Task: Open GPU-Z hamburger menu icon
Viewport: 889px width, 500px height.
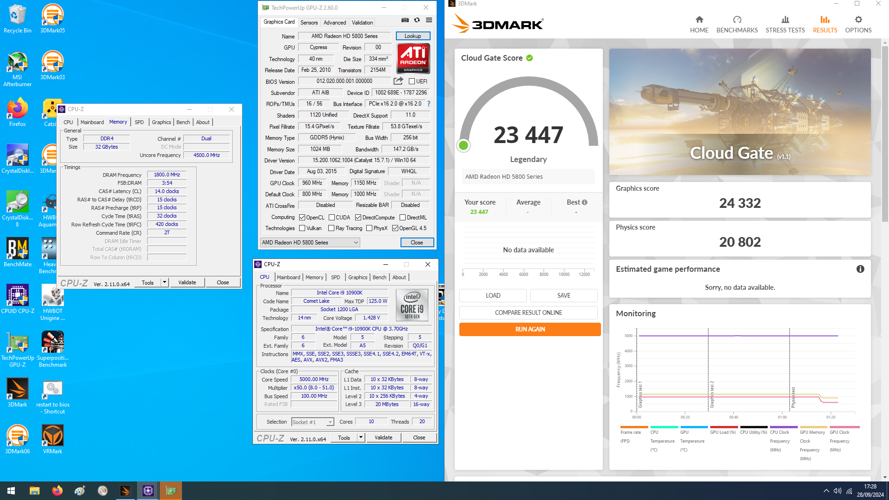Action: [x=429, y=20]
